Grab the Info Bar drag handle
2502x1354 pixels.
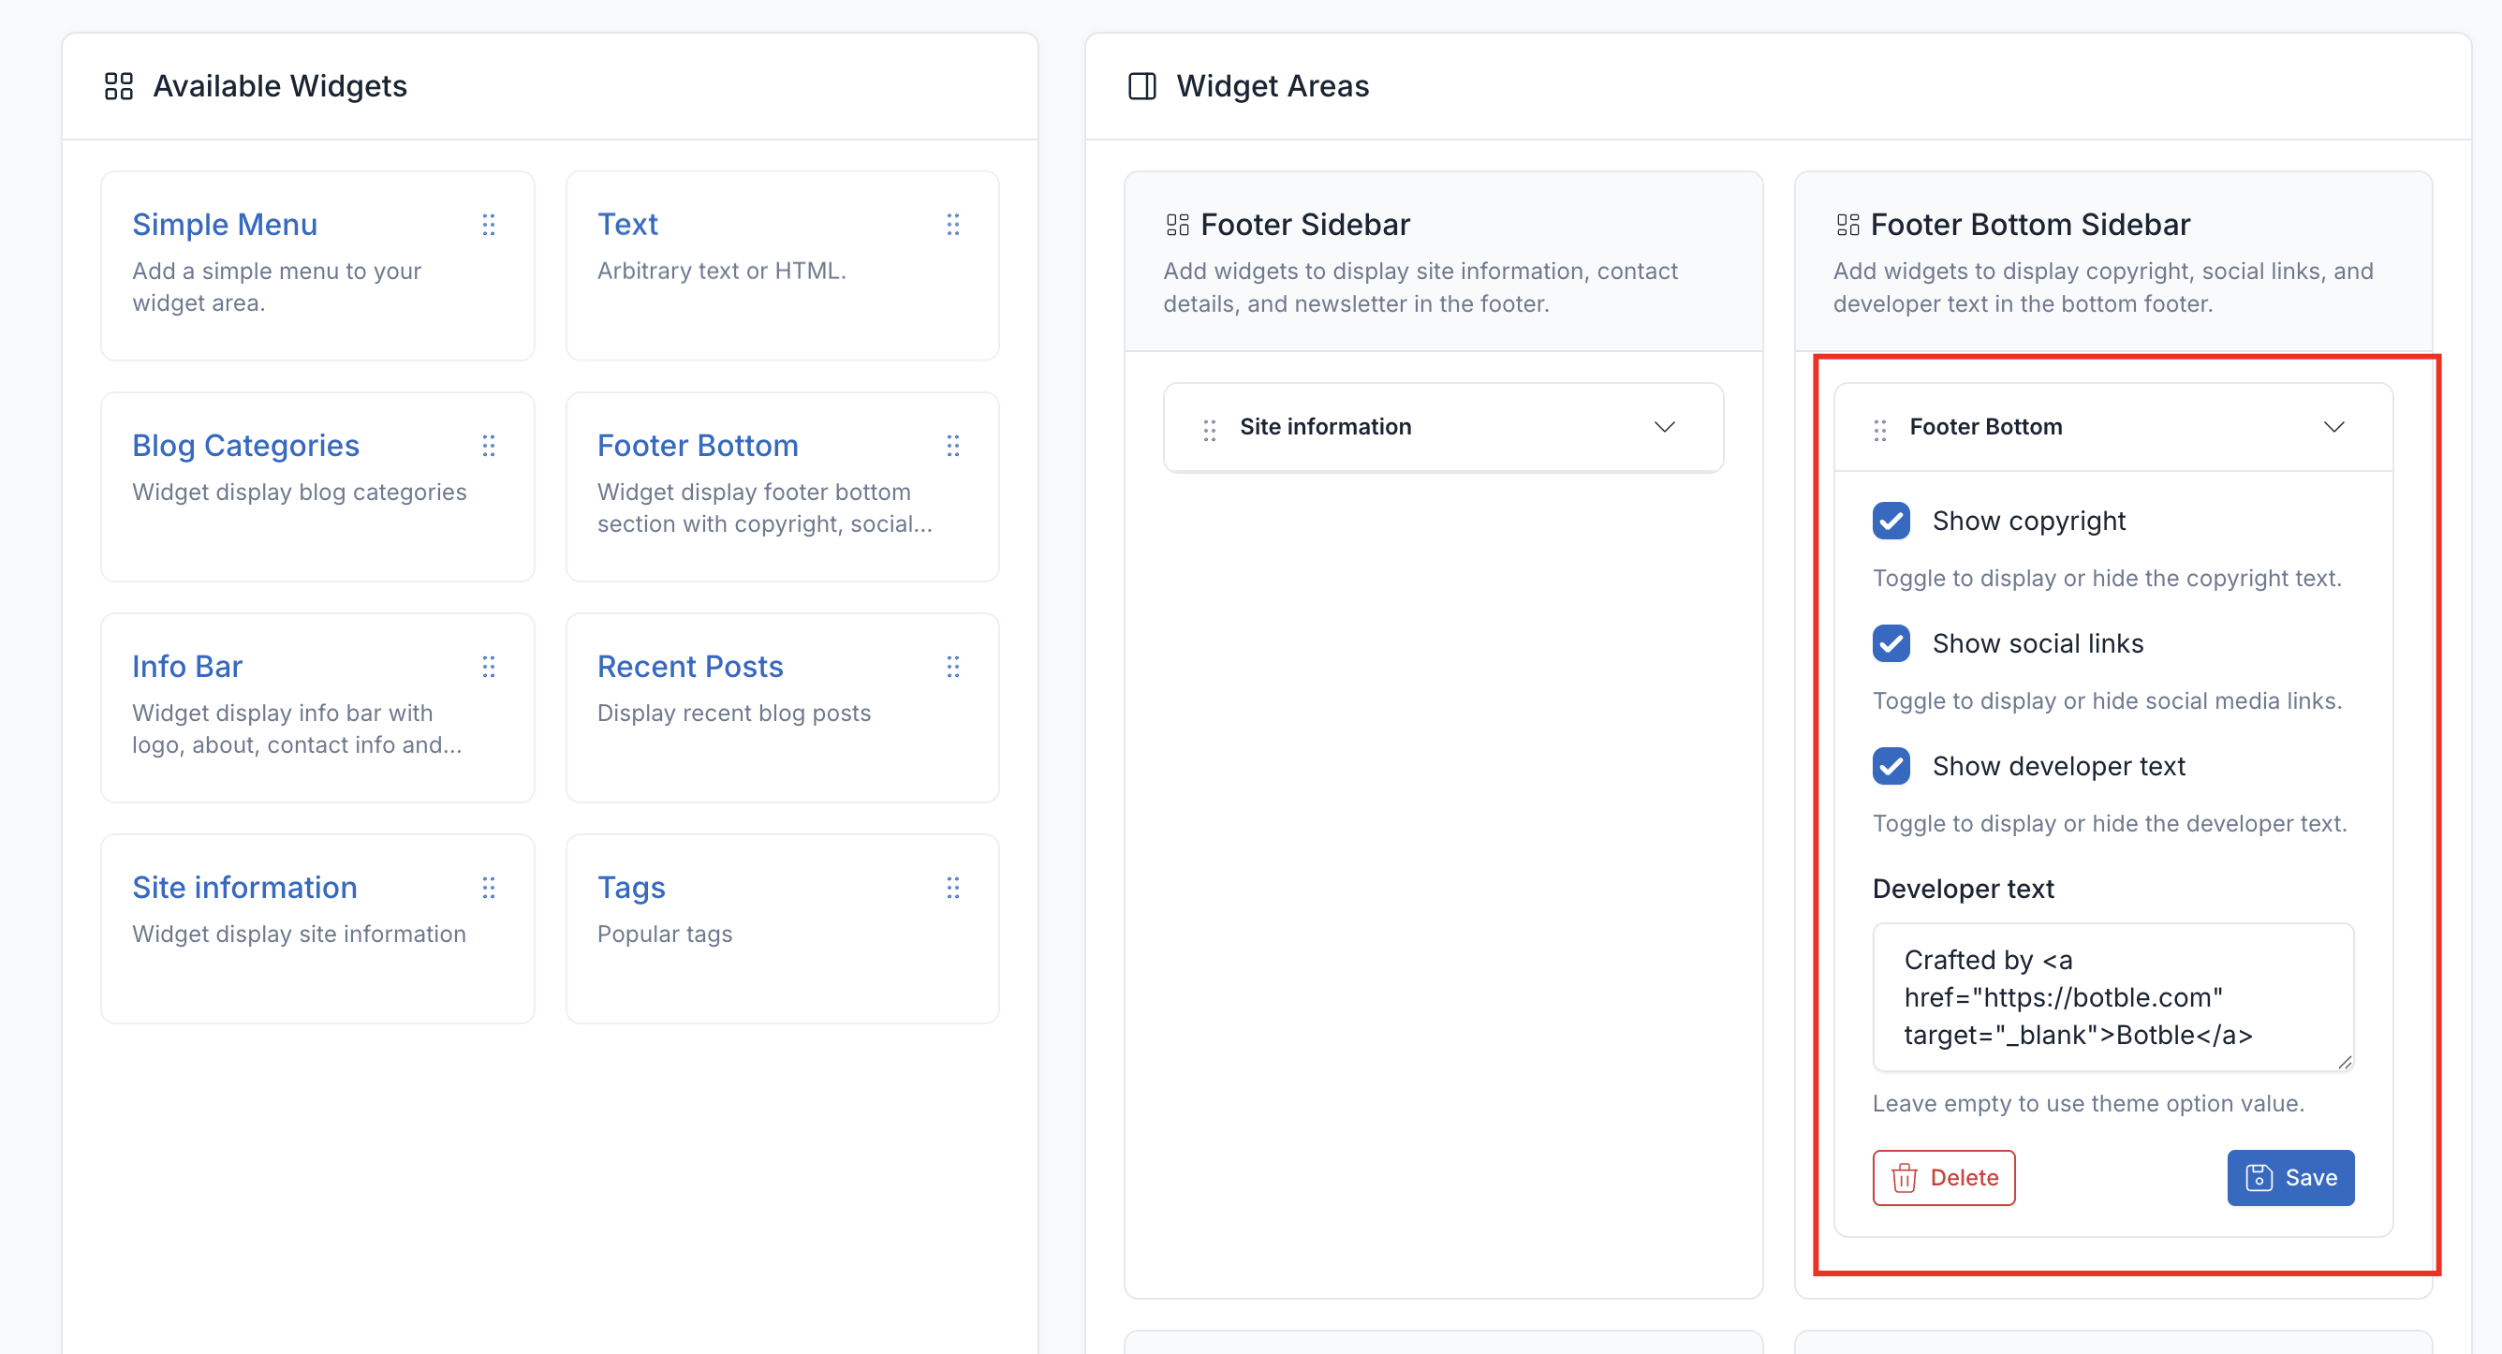(489, 667)
